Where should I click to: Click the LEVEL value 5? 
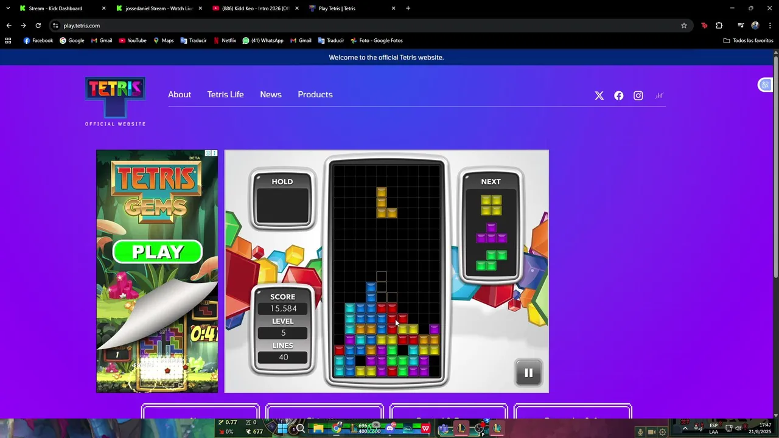click(283, 333)
